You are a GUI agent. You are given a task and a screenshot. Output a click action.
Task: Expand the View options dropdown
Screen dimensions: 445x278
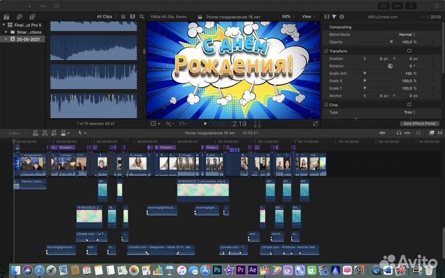tap(308, 16)
